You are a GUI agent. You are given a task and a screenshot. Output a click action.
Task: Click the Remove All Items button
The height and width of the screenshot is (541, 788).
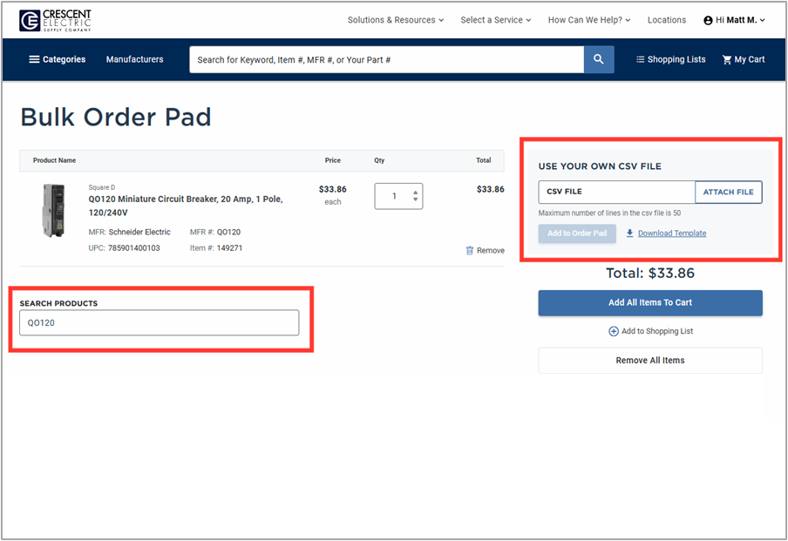650,361
